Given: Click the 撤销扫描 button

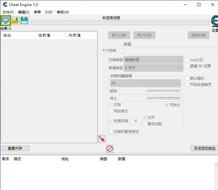Looking at the screenshot, I should tap(198, 35).
